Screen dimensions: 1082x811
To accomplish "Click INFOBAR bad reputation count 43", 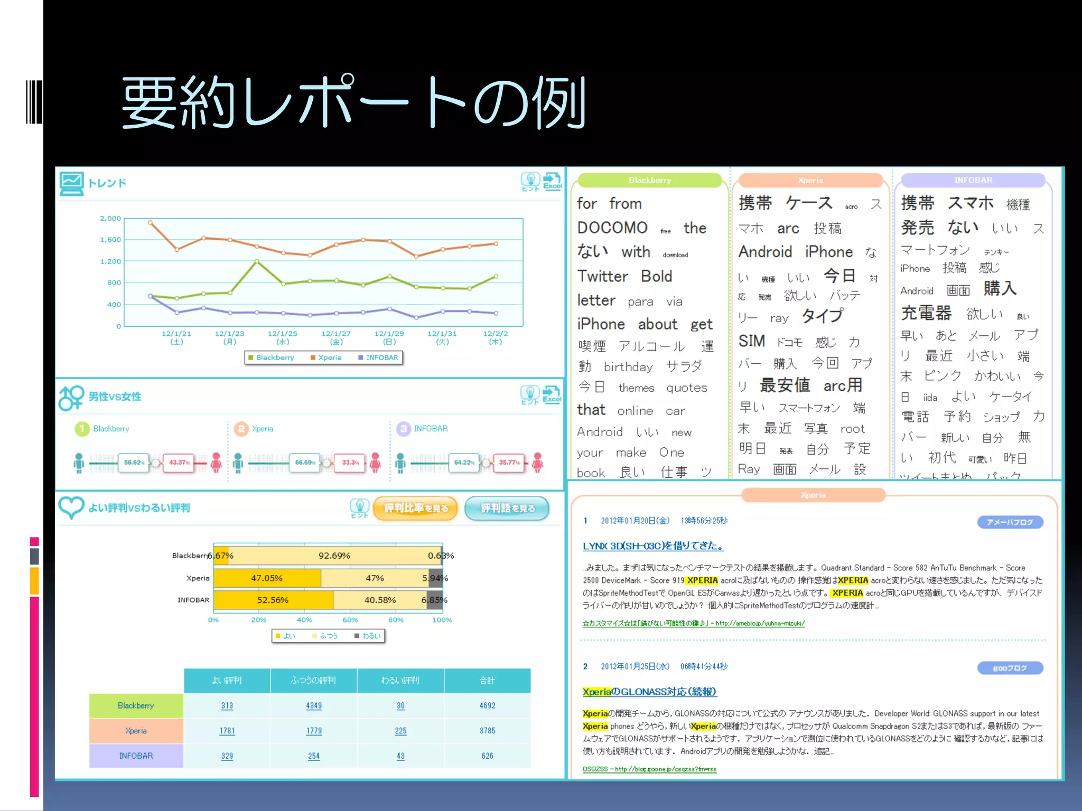I will pos(401,757).
